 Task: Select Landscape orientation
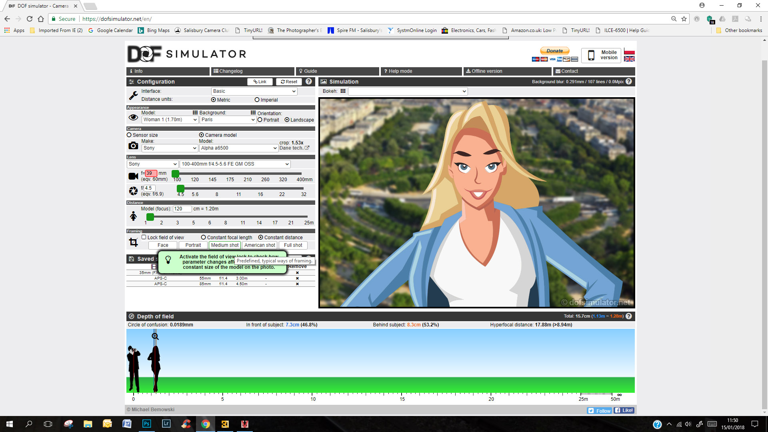pyautogui.click(x=287, y=120)
